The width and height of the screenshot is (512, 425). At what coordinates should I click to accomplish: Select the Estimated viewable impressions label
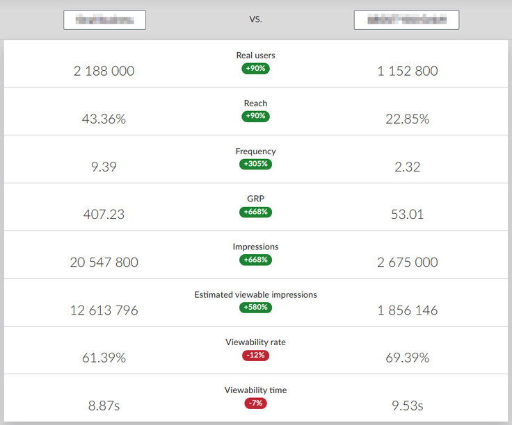click(256, 294)
